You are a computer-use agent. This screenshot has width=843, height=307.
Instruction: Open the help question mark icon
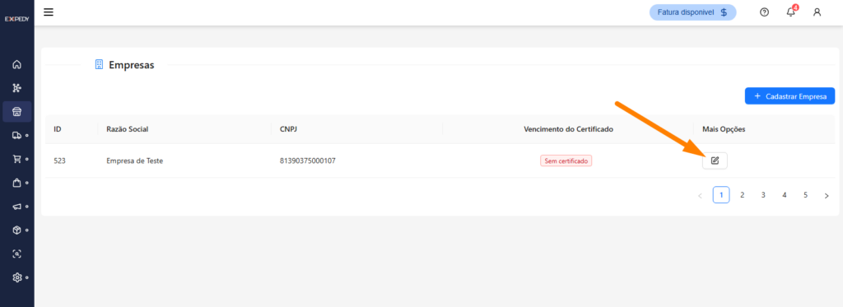click(x=764, y=12)
